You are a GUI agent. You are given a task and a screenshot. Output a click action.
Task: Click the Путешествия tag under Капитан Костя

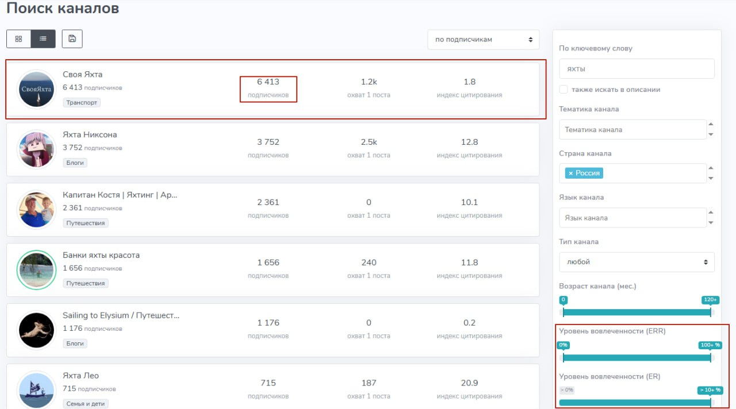click(86, 223)
